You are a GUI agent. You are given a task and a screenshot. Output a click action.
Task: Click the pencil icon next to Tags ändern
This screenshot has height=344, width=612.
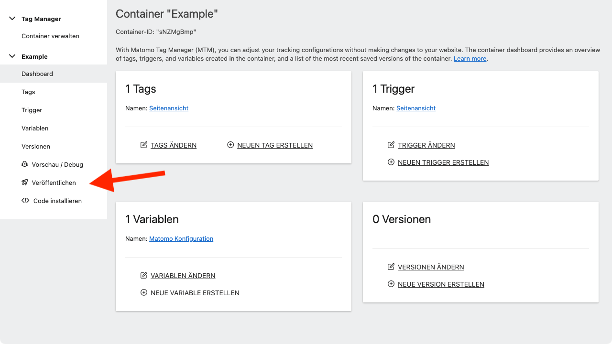[x=144, y=145]
